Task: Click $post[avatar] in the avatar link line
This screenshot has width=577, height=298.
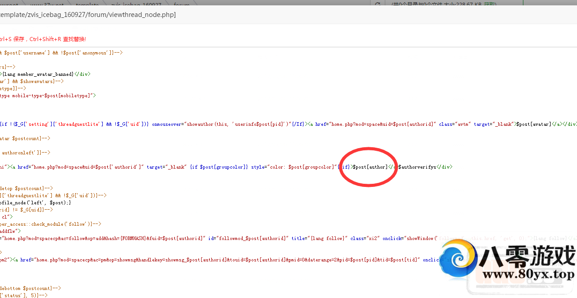Action: pyautogui.click(x=534, y=124)
